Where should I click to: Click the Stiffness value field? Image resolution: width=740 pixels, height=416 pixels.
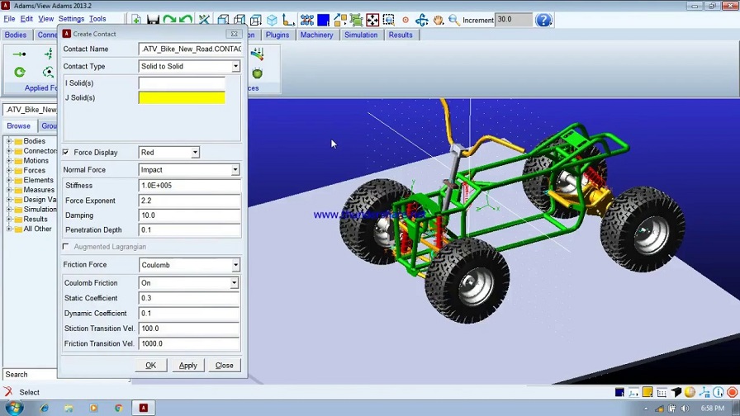(x=190, y=186)
